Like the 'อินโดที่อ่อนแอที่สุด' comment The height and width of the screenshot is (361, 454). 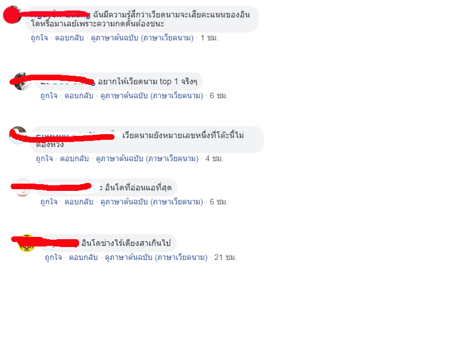coord(49,202)
